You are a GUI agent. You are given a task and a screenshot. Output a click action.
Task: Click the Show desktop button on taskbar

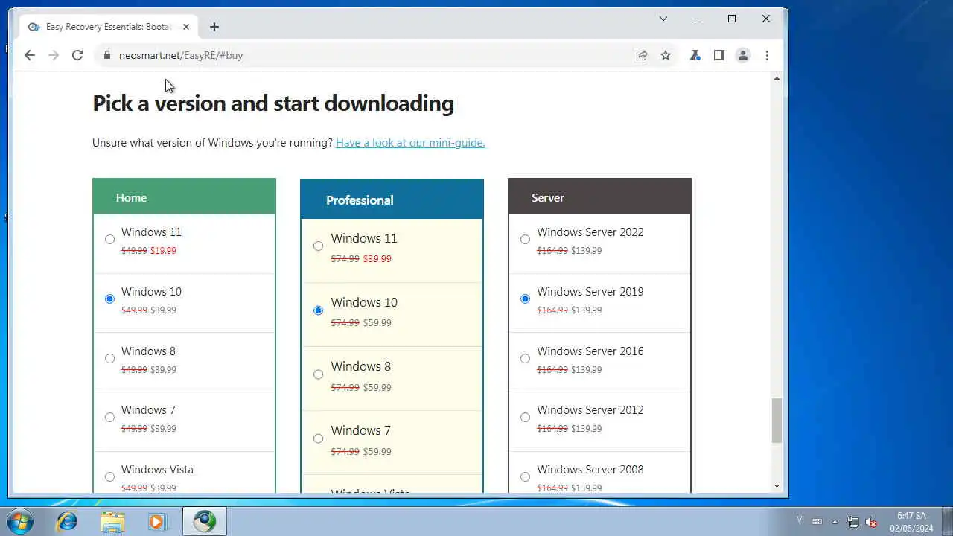point(947,521)
